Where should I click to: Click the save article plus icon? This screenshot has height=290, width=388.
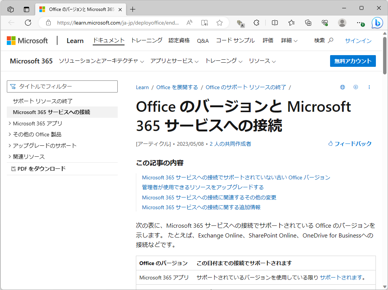tap(355, 87)
